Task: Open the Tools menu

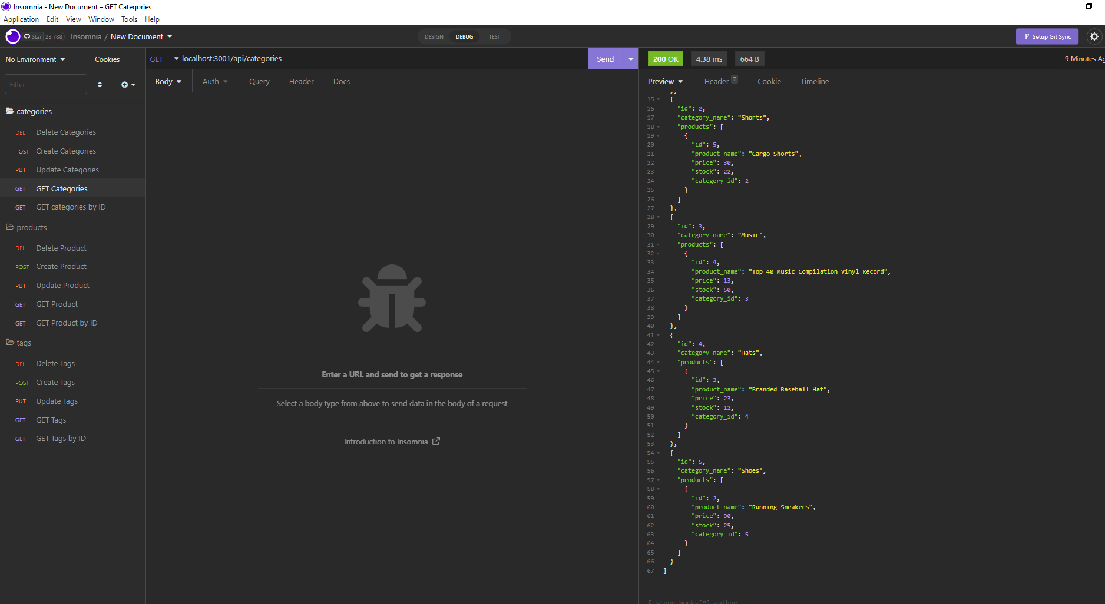Action: (x=129, y=19)
